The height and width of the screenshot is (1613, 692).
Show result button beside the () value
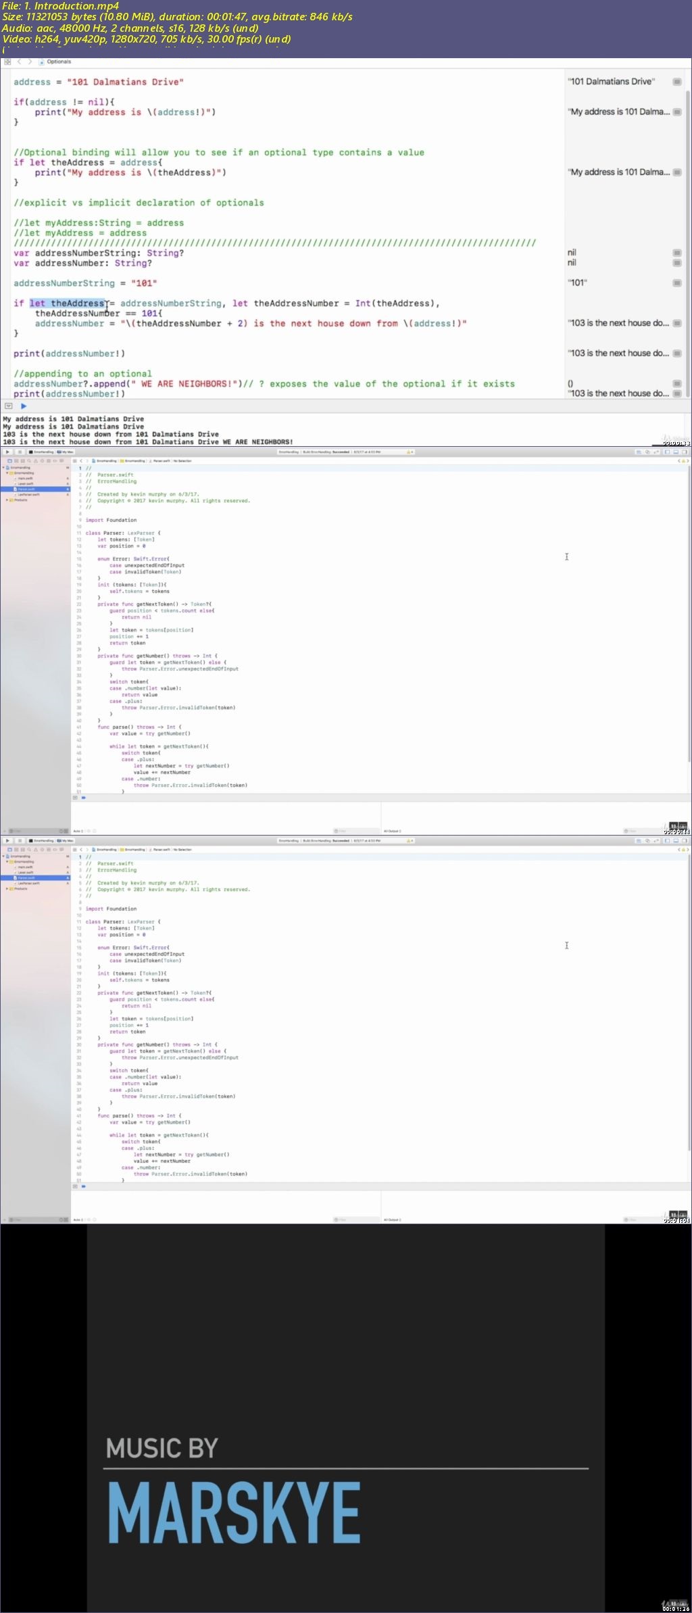click(x=676, y=383)
